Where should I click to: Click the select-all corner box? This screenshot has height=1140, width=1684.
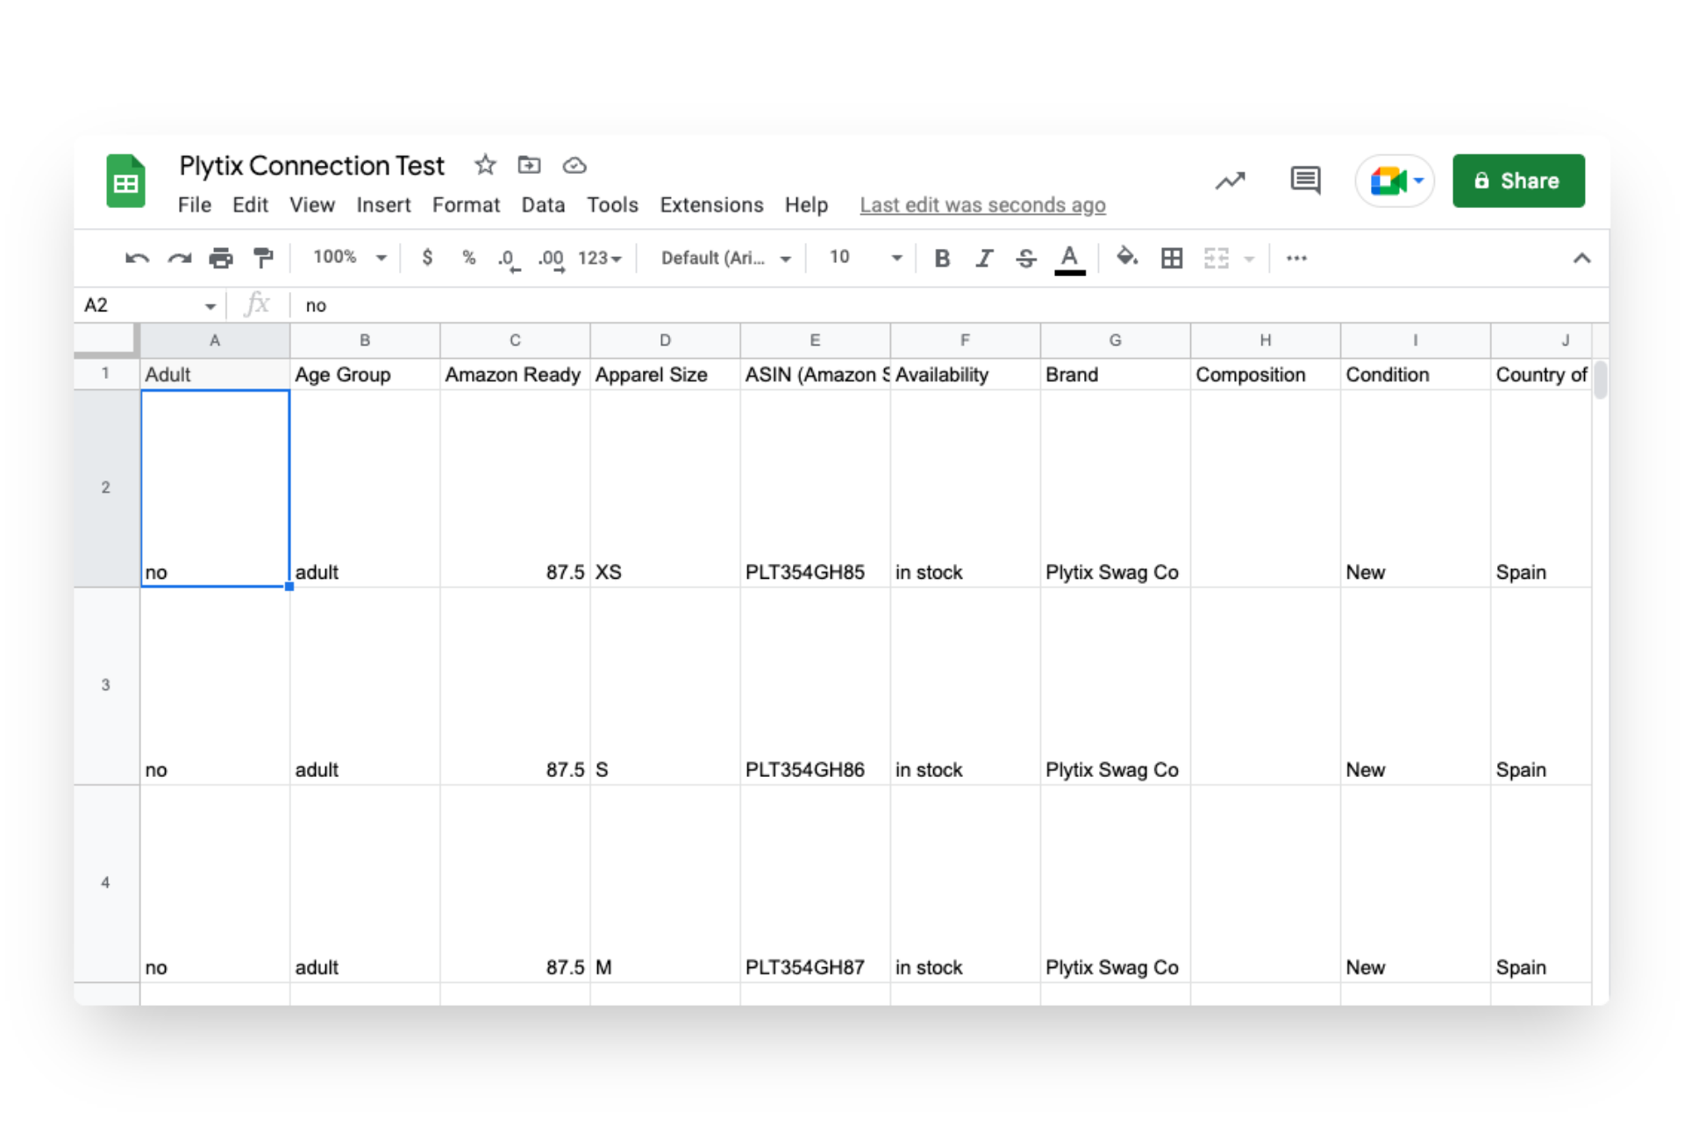(x=106, y=340)
